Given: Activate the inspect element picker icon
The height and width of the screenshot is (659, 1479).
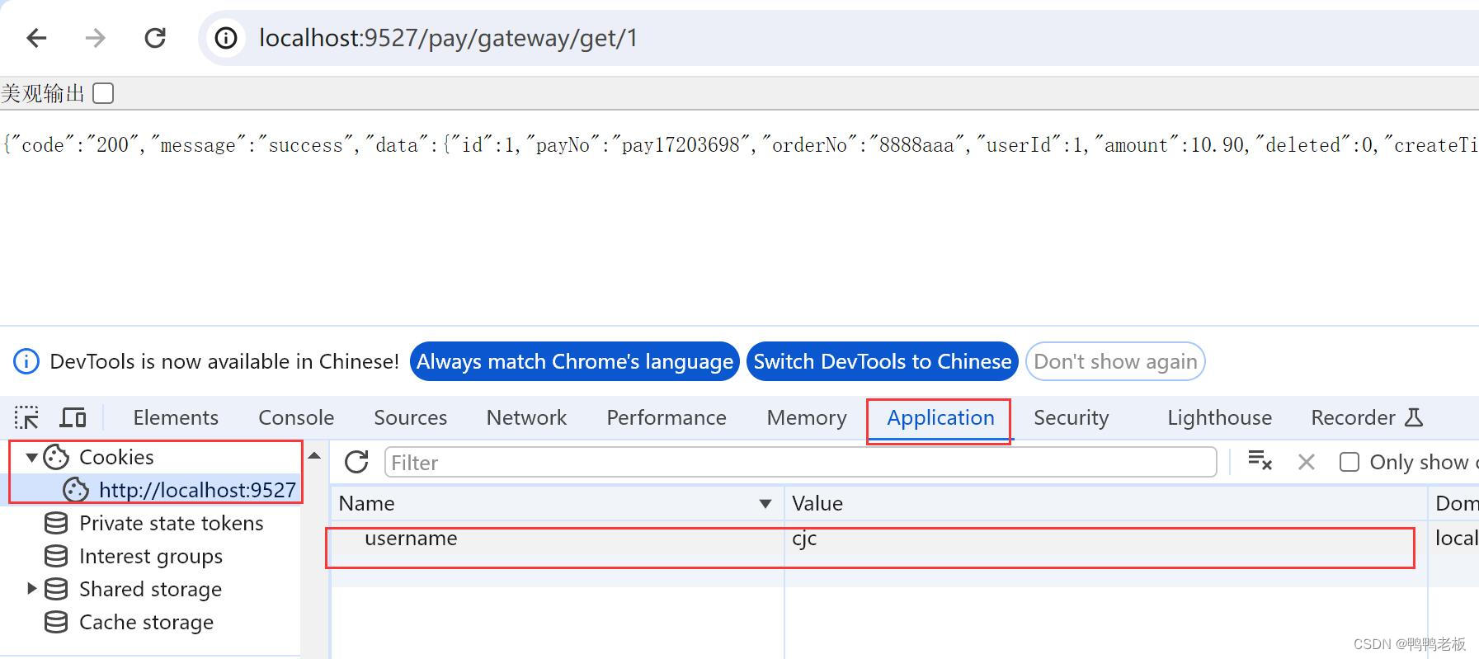Looking at the screenshot, I should tap(26, 417).
